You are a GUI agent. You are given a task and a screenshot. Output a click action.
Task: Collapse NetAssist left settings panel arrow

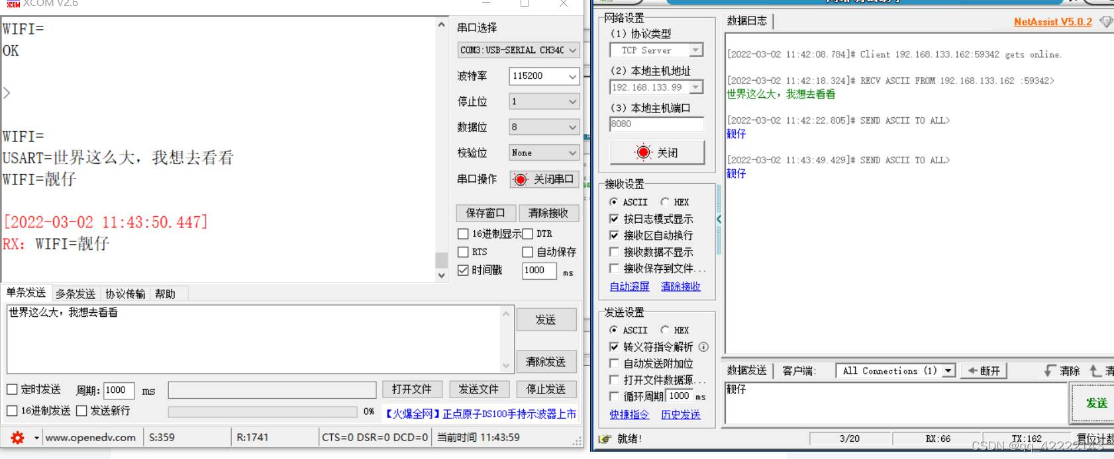(x=719, y=219)
